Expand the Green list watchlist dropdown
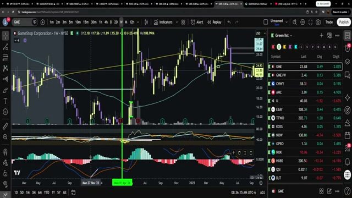This screenshot has width=352, height=198. pos(283,35)
